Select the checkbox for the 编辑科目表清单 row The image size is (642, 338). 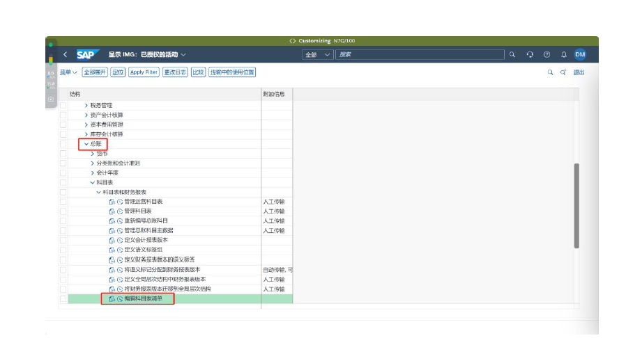pyautogui.click(x=63, y=298)
